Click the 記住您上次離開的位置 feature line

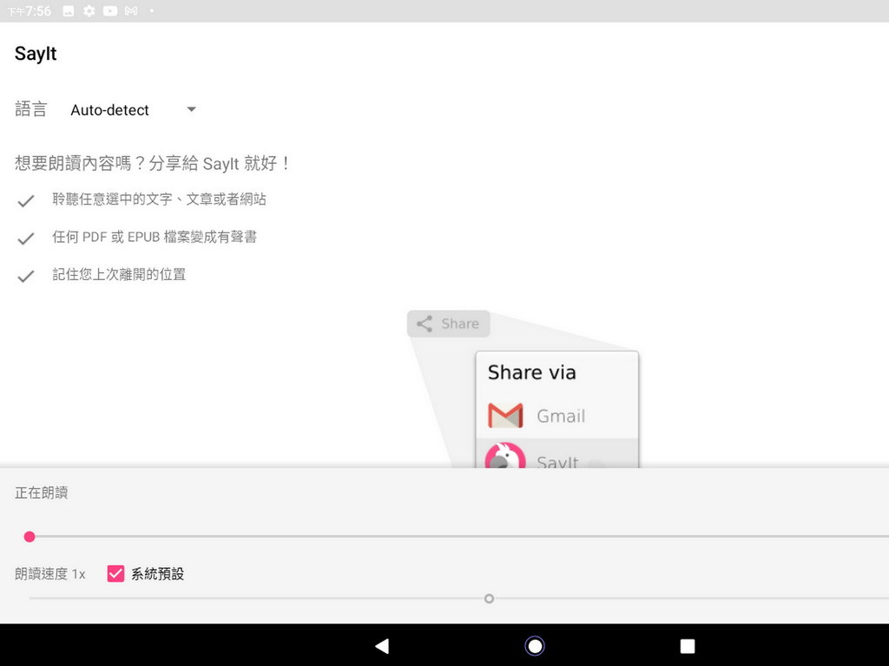(119, 275)
